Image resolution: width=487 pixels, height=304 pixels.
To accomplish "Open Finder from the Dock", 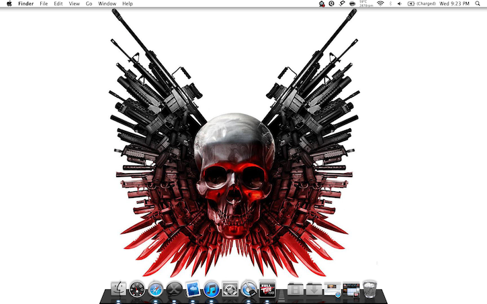I will 118,289.
